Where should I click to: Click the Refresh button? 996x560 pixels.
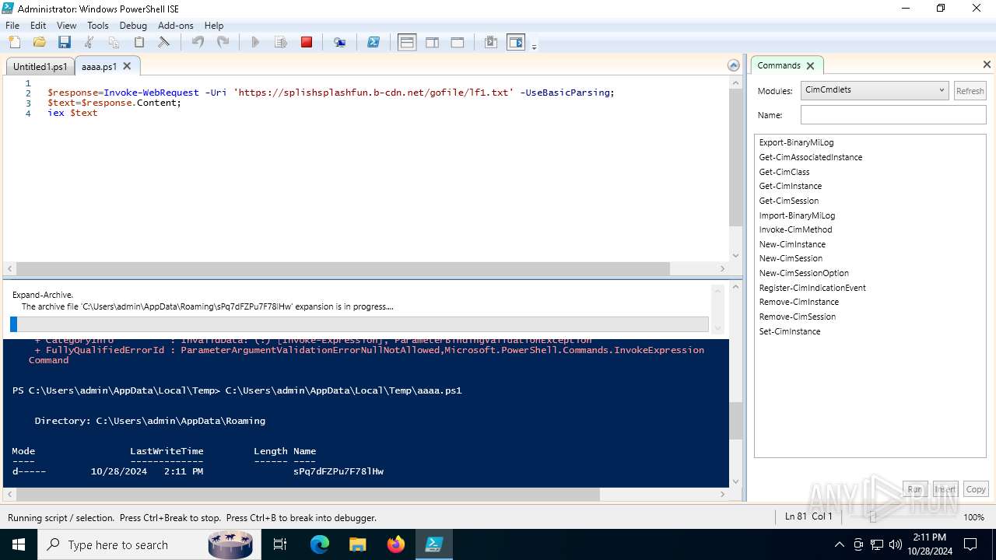point(970,91)
